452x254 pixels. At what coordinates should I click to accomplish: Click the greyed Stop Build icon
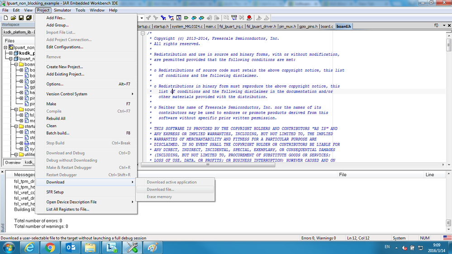[x=242, y=18]
